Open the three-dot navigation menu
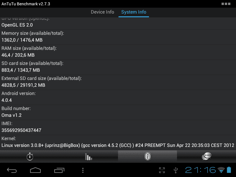 point(83,170)
